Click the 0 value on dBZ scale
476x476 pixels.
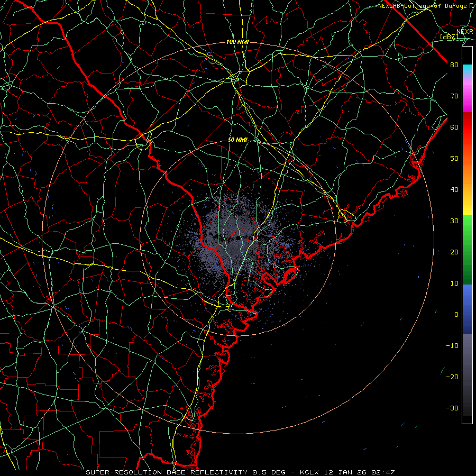coord(456,315)
